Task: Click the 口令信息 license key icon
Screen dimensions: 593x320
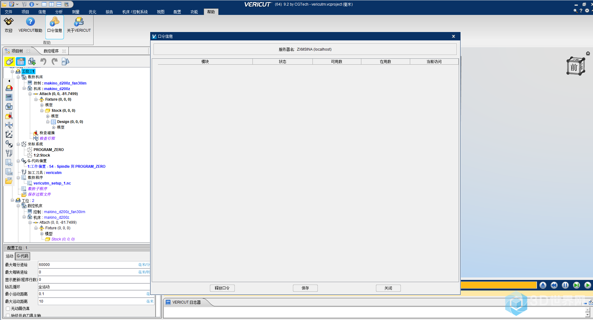Action: coord(54,21)
